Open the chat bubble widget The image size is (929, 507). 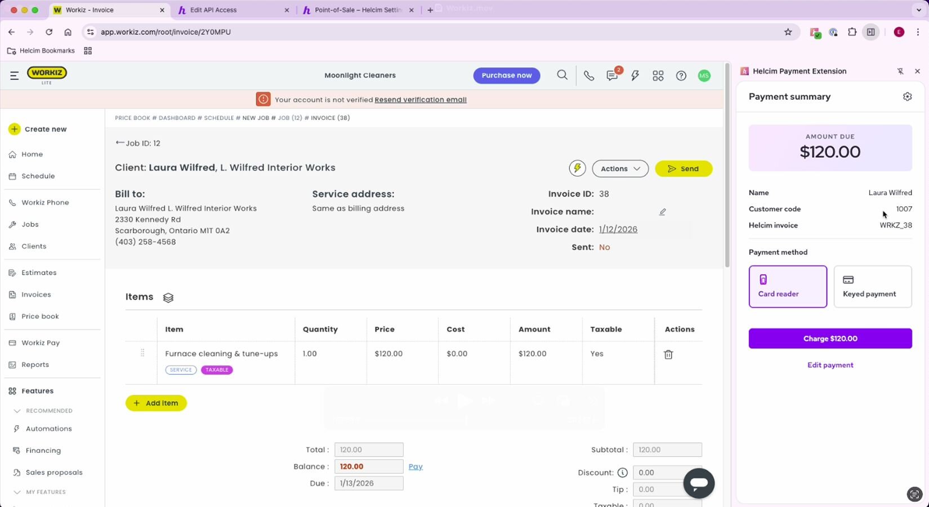click(699, 483)
